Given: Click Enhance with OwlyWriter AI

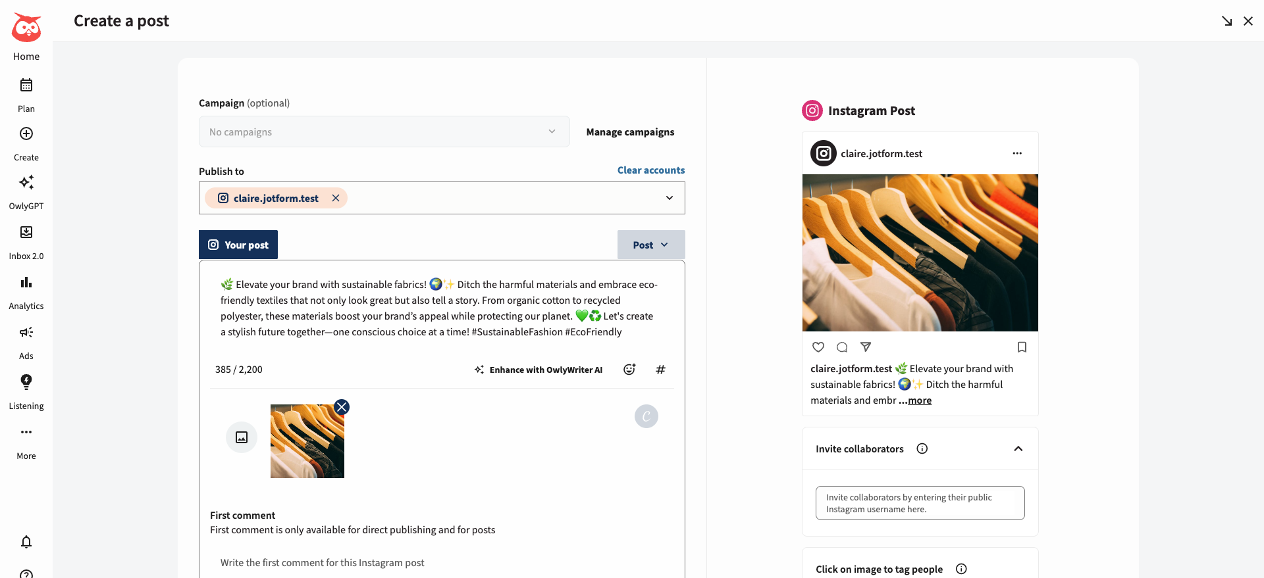Looking at the screenshot, I should [x=539, y=370].
